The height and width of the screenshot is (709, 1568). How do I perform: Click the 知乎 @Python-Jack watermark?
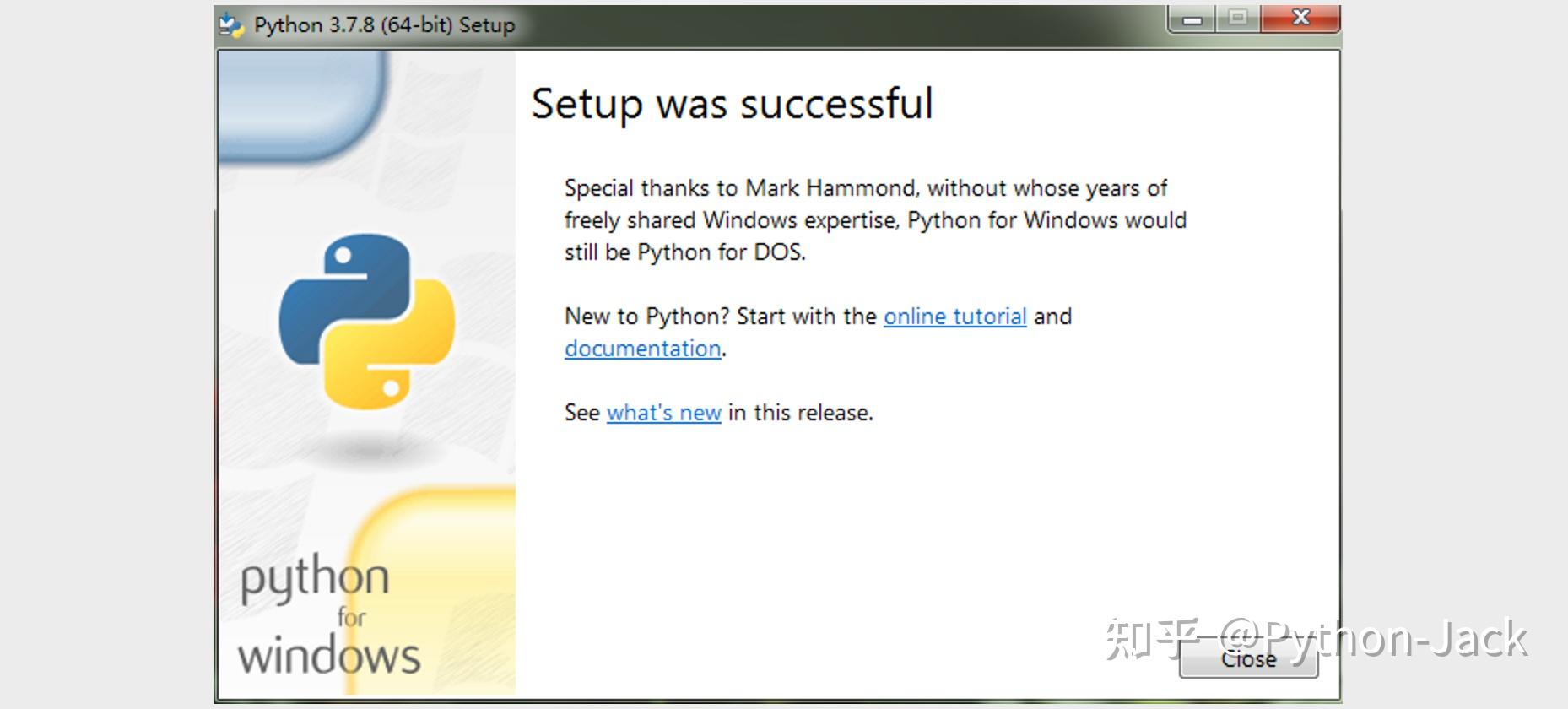pos(1316,639)
